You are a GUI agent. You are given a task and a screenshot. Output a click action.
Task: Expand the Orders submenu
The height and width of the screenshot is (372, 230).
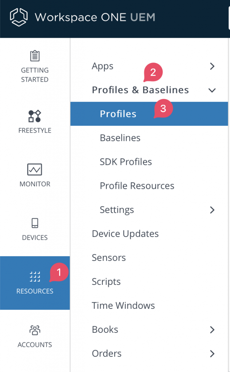(x=212, y=353)
